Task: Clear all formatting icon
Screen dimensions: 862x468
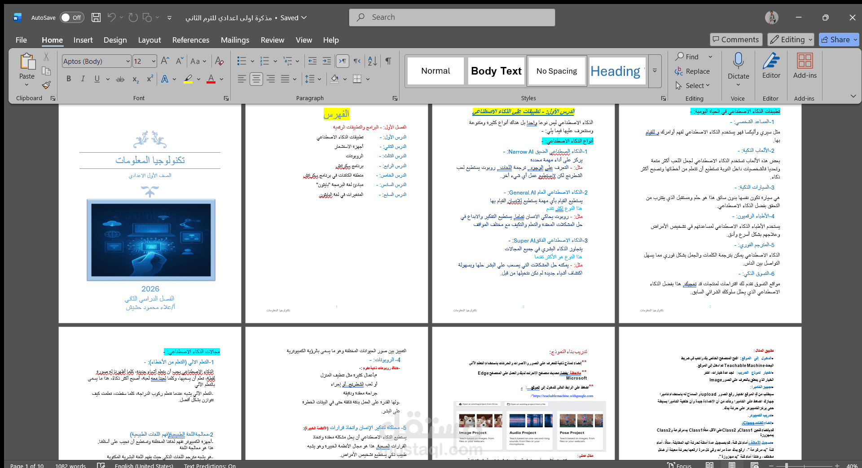Action: (220, 61)
